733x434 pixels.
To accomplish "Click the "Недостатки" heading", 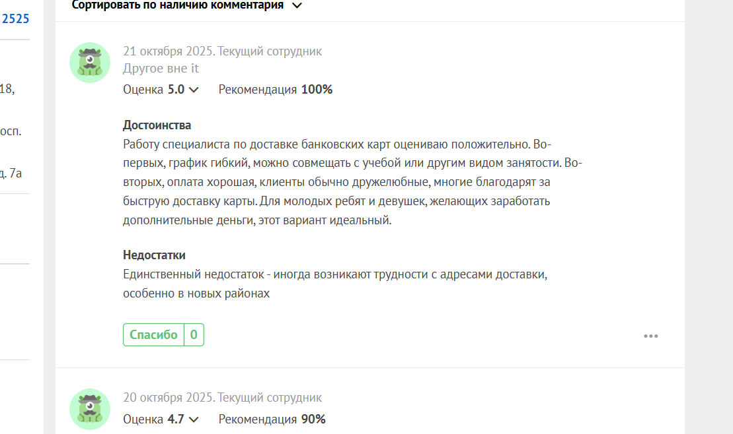I will pos(154,255).
